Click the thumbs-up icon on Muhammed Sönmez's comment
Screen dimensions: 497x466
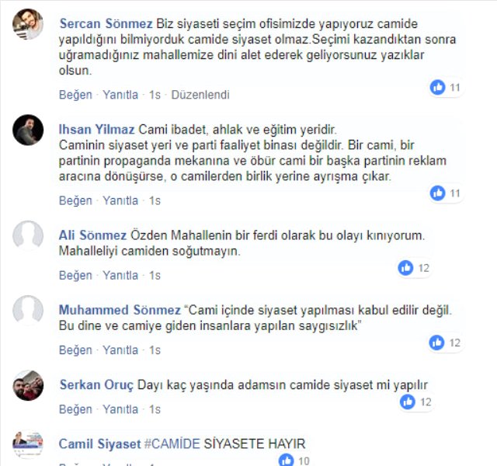pyautogui.click(x=436, y=343)
